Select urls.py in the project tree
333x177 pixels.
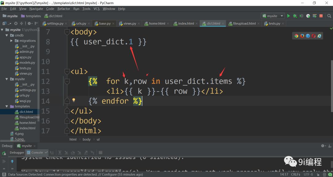pos(24,95)
